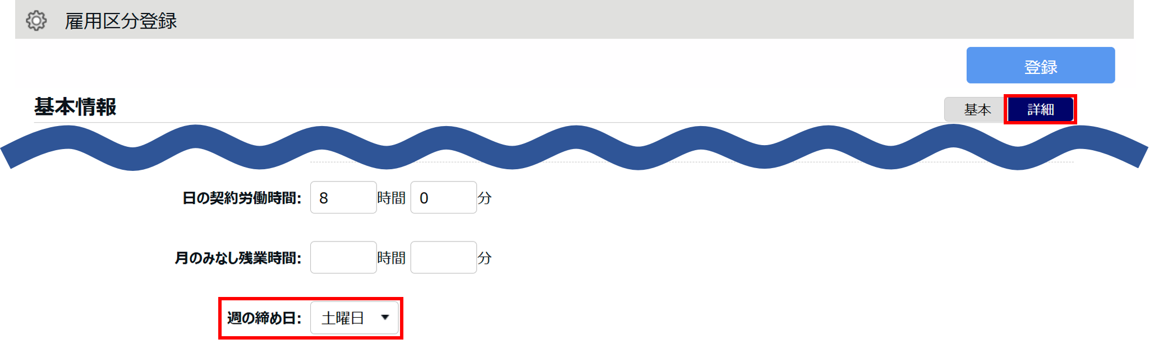Switch to the 基本 tab
Viewport: 1149px width, 353px height.
pyautogui.click(x=977, y=109)
